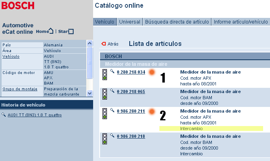Click the Home house icon
The height and width of the screenshot is (161, 270).
click(51, 31)
